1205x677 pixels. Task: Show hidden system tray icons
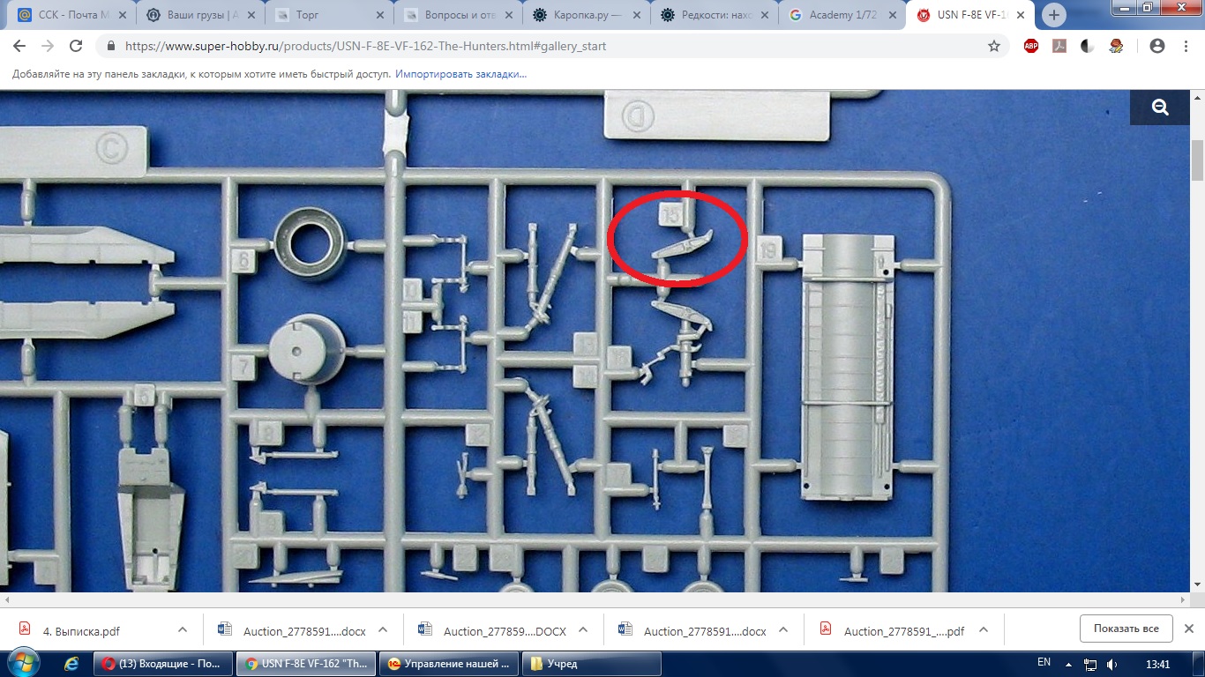(1068, 664)
